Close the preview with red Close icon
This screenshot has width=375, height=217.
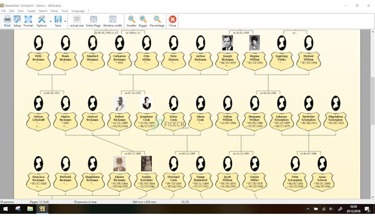point(172,21)
